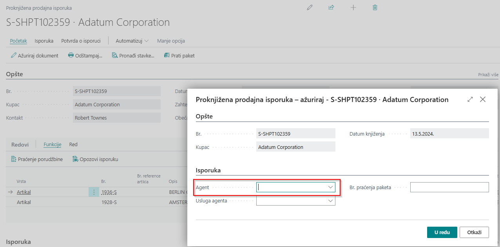The image size is (500, 247).
Task: Open Potvrda o isporuci tab
Action: click(81, 41)
